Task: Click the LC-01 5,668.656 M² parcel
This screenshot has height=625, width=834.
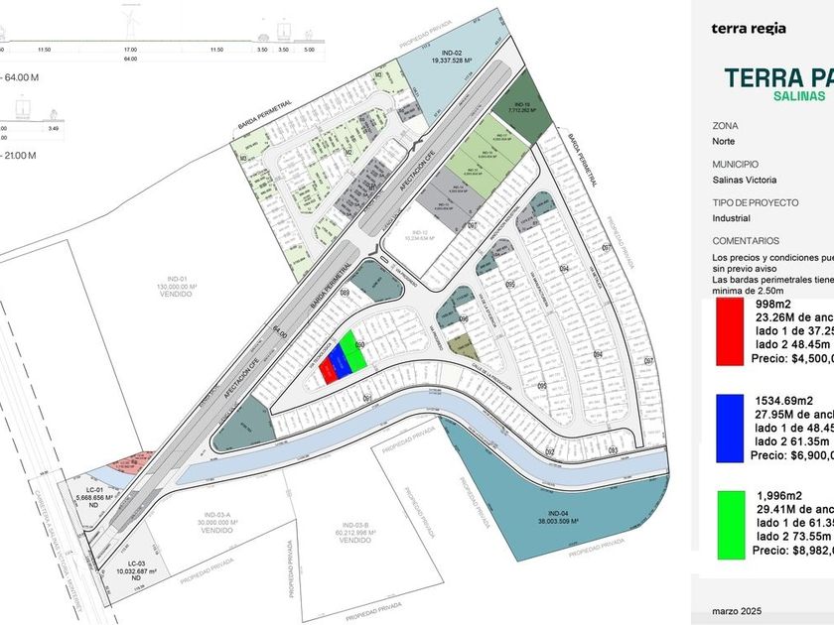Action: pos(93,497)
